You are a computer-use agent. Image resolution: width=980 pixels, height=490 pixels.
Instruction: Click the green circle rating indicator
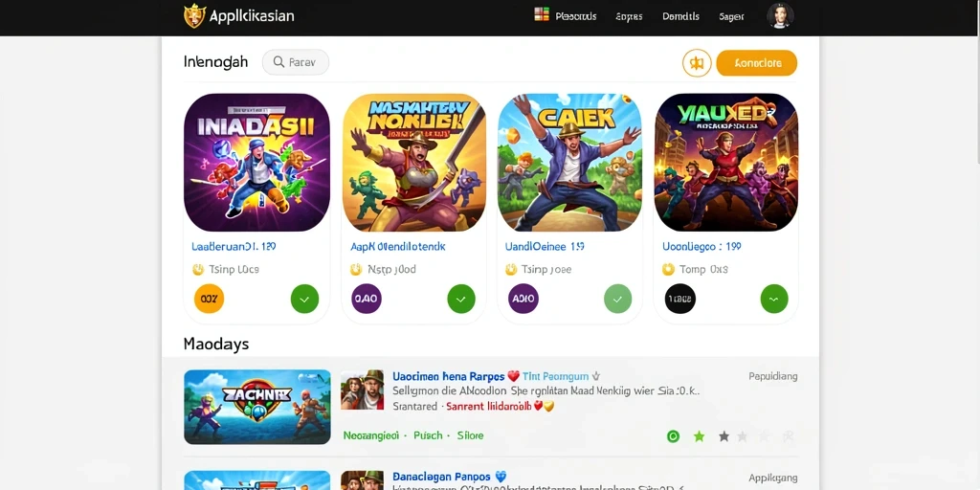click(673, 436)
